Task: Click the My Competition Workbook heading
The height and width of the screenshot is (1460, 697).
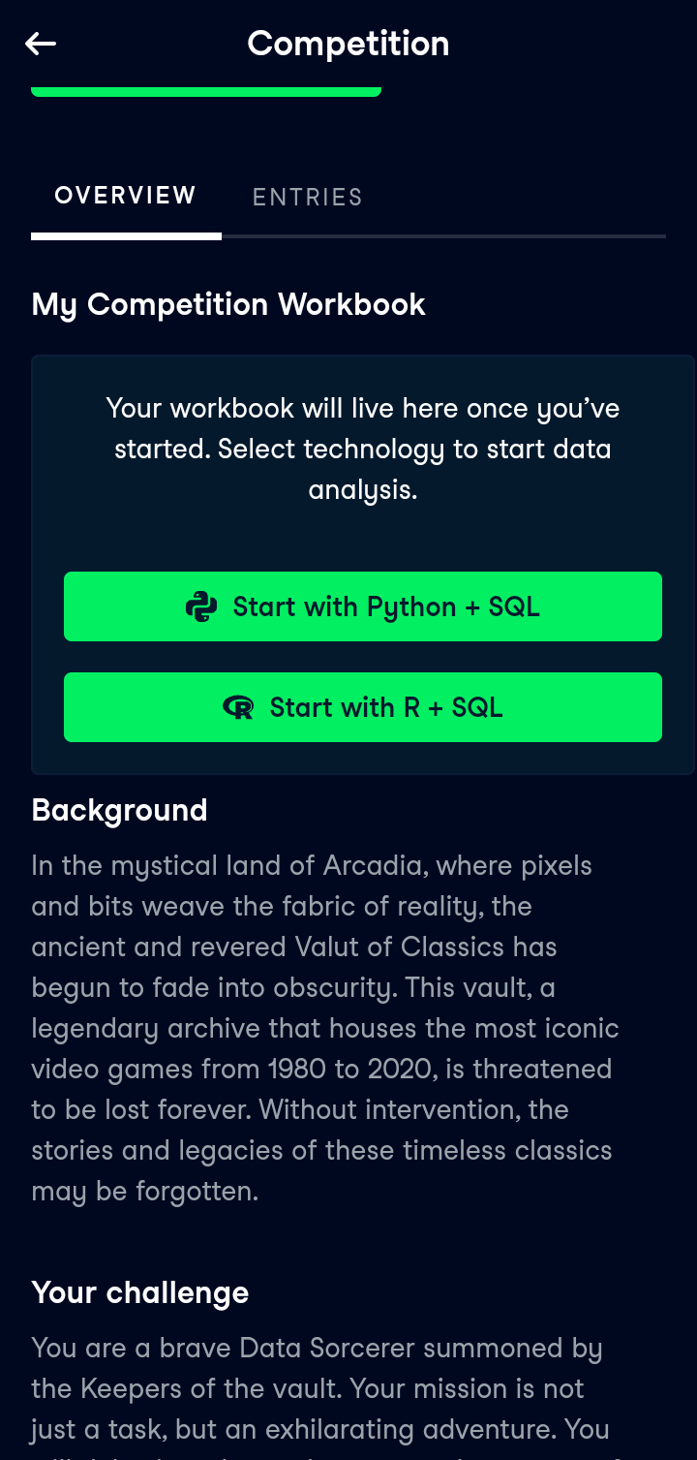Action: 228,304
